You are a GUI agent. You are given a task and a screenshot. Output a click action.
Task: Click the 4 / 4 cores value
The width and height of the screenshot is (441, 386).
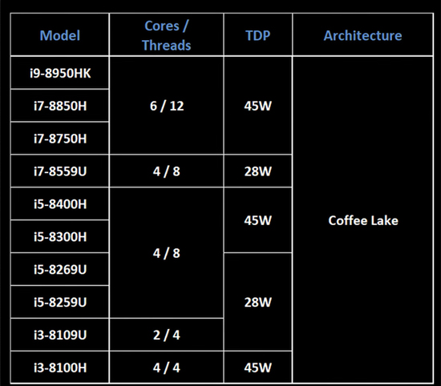tap(167, 368)
